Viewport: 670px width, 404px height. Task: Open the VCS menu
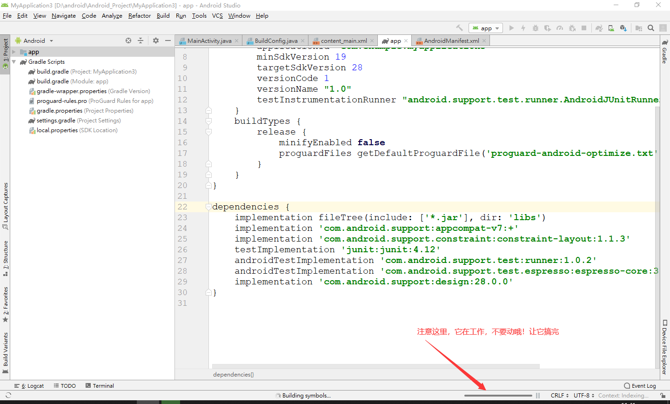pos(217,16)
